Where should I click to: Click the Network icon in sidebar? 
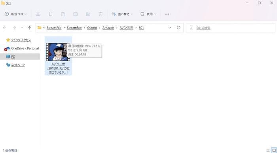click(8, 65)
